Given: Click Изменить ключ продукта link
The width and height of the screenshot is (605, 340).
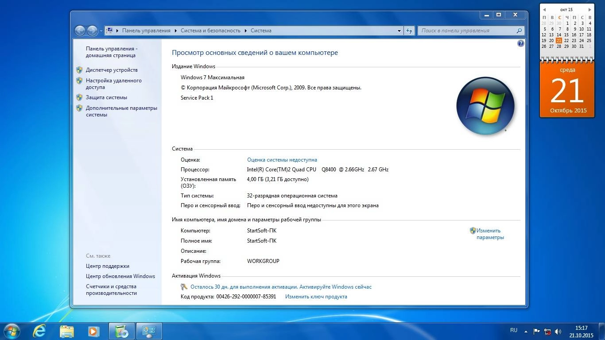Looking at the screenshot, I should 316,297.
